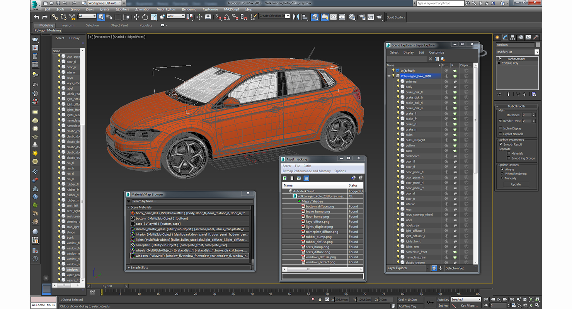
Task: Open the Workspace Default dropdown
Action: click(104, 3)
